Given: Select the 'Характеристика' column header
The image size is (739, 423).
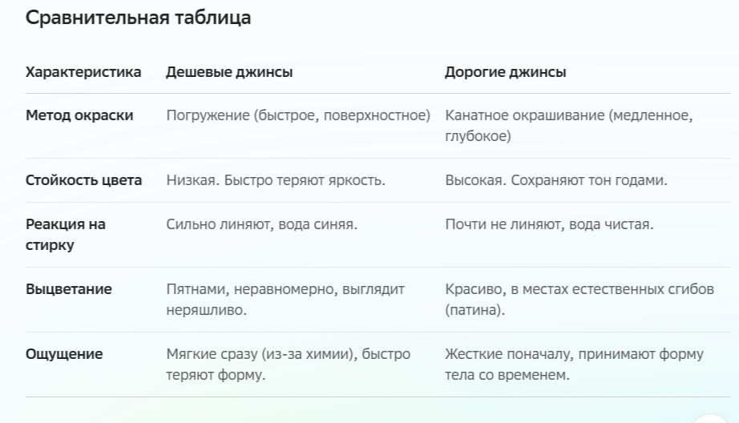Looking at the screenshot, I should 83,72.
